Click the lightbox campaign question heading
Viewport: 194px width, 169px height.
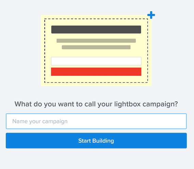coord(96,104)
